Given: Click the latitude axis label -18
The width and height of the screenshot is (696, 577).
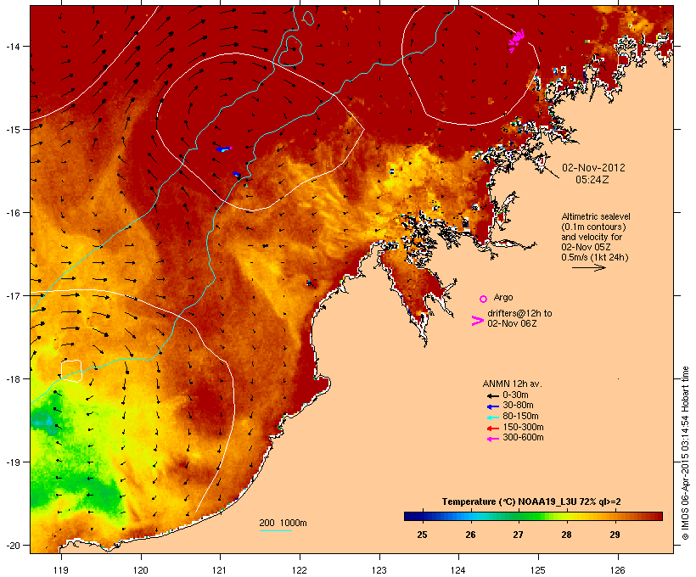Looking at the screenshot, I should point(13,379).
